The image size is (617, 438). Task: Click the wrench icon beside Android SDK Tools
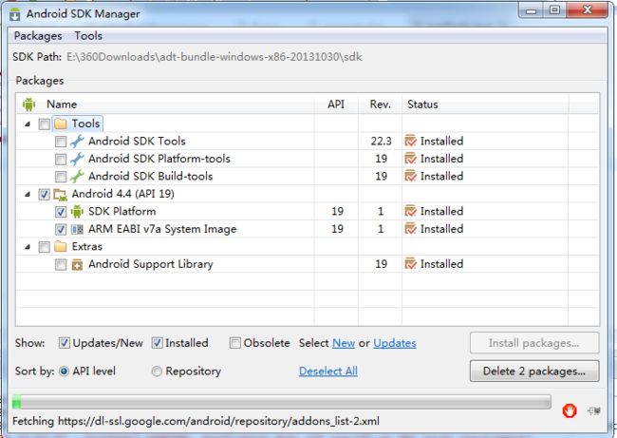coord(77,141)
